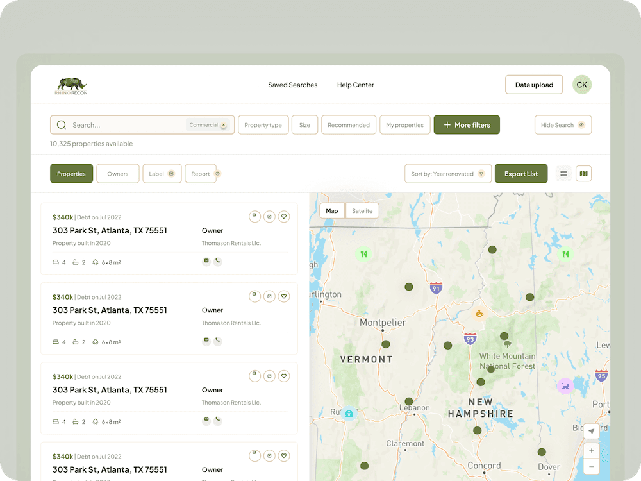
Task: Click Data upload button
Action: [x=534, y=85]
